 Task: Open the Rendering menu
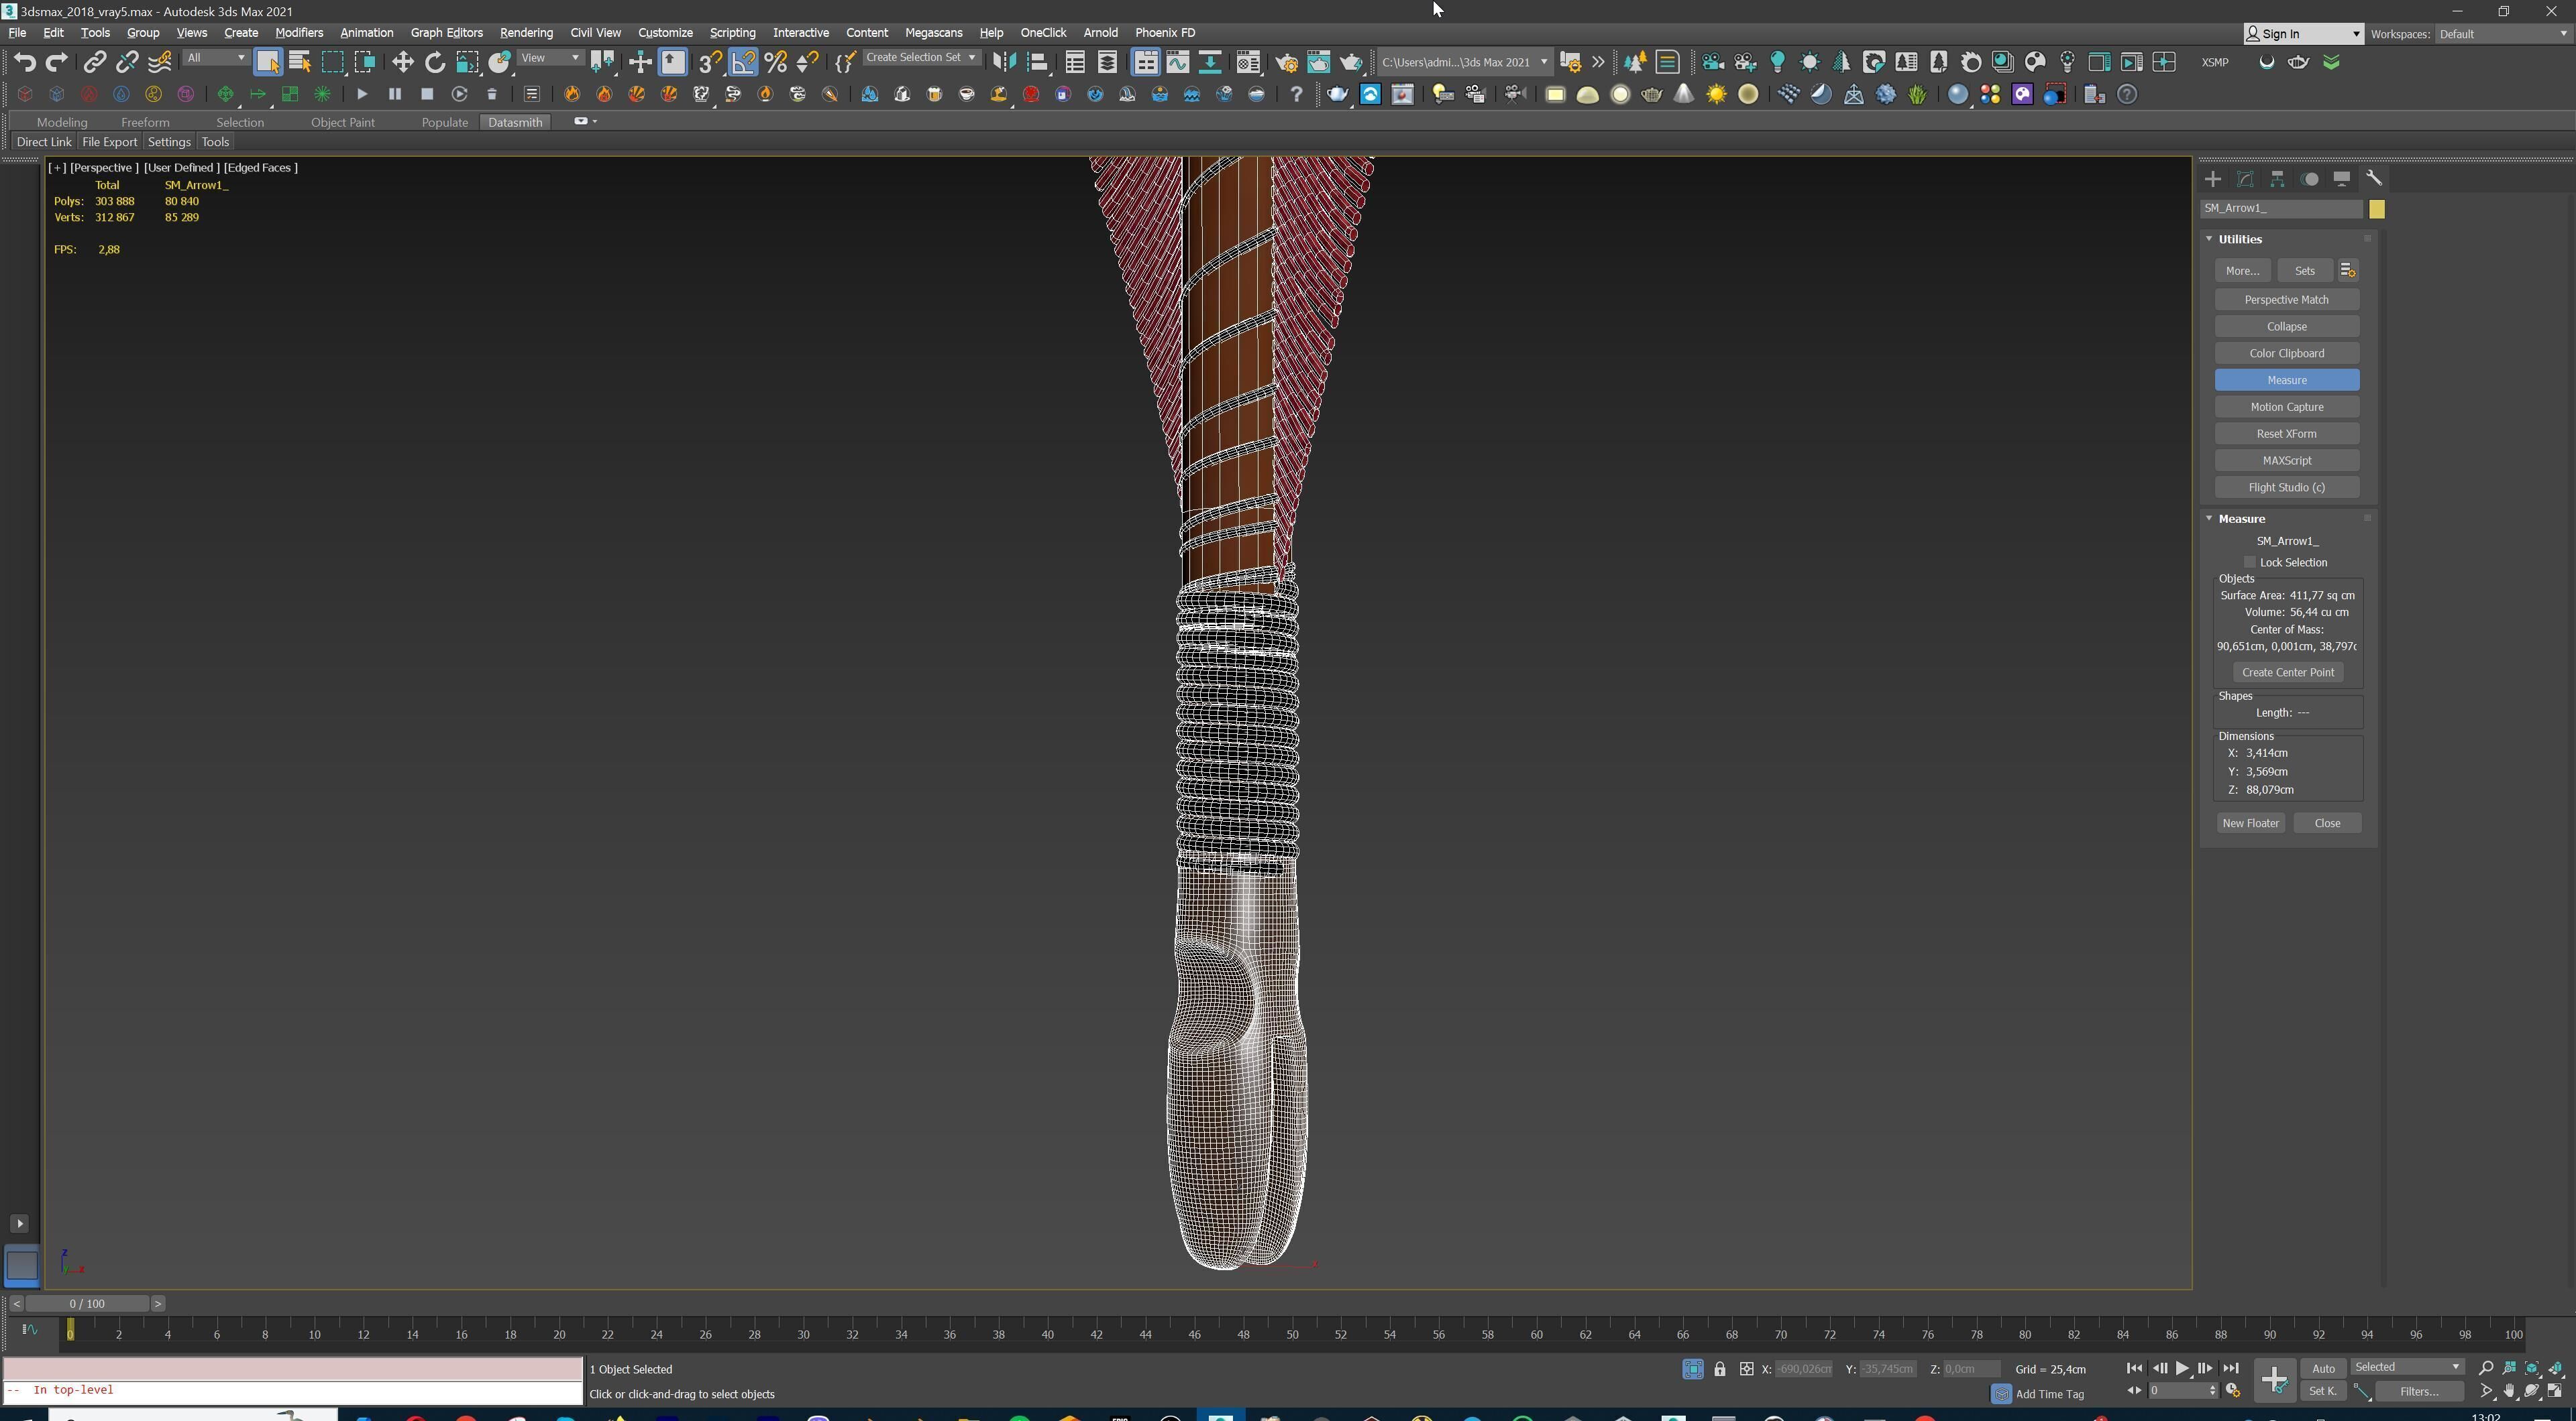[525, 33]
